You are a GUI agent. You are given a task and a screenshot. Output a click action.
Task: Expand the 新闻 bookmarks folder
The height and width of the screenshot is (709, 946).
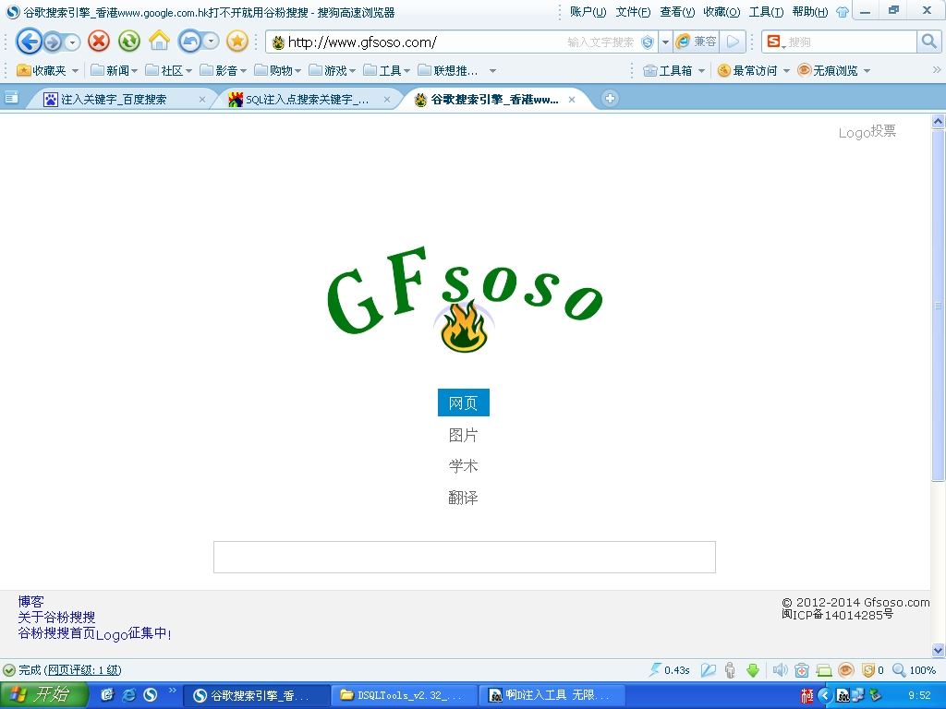[114, 70]
